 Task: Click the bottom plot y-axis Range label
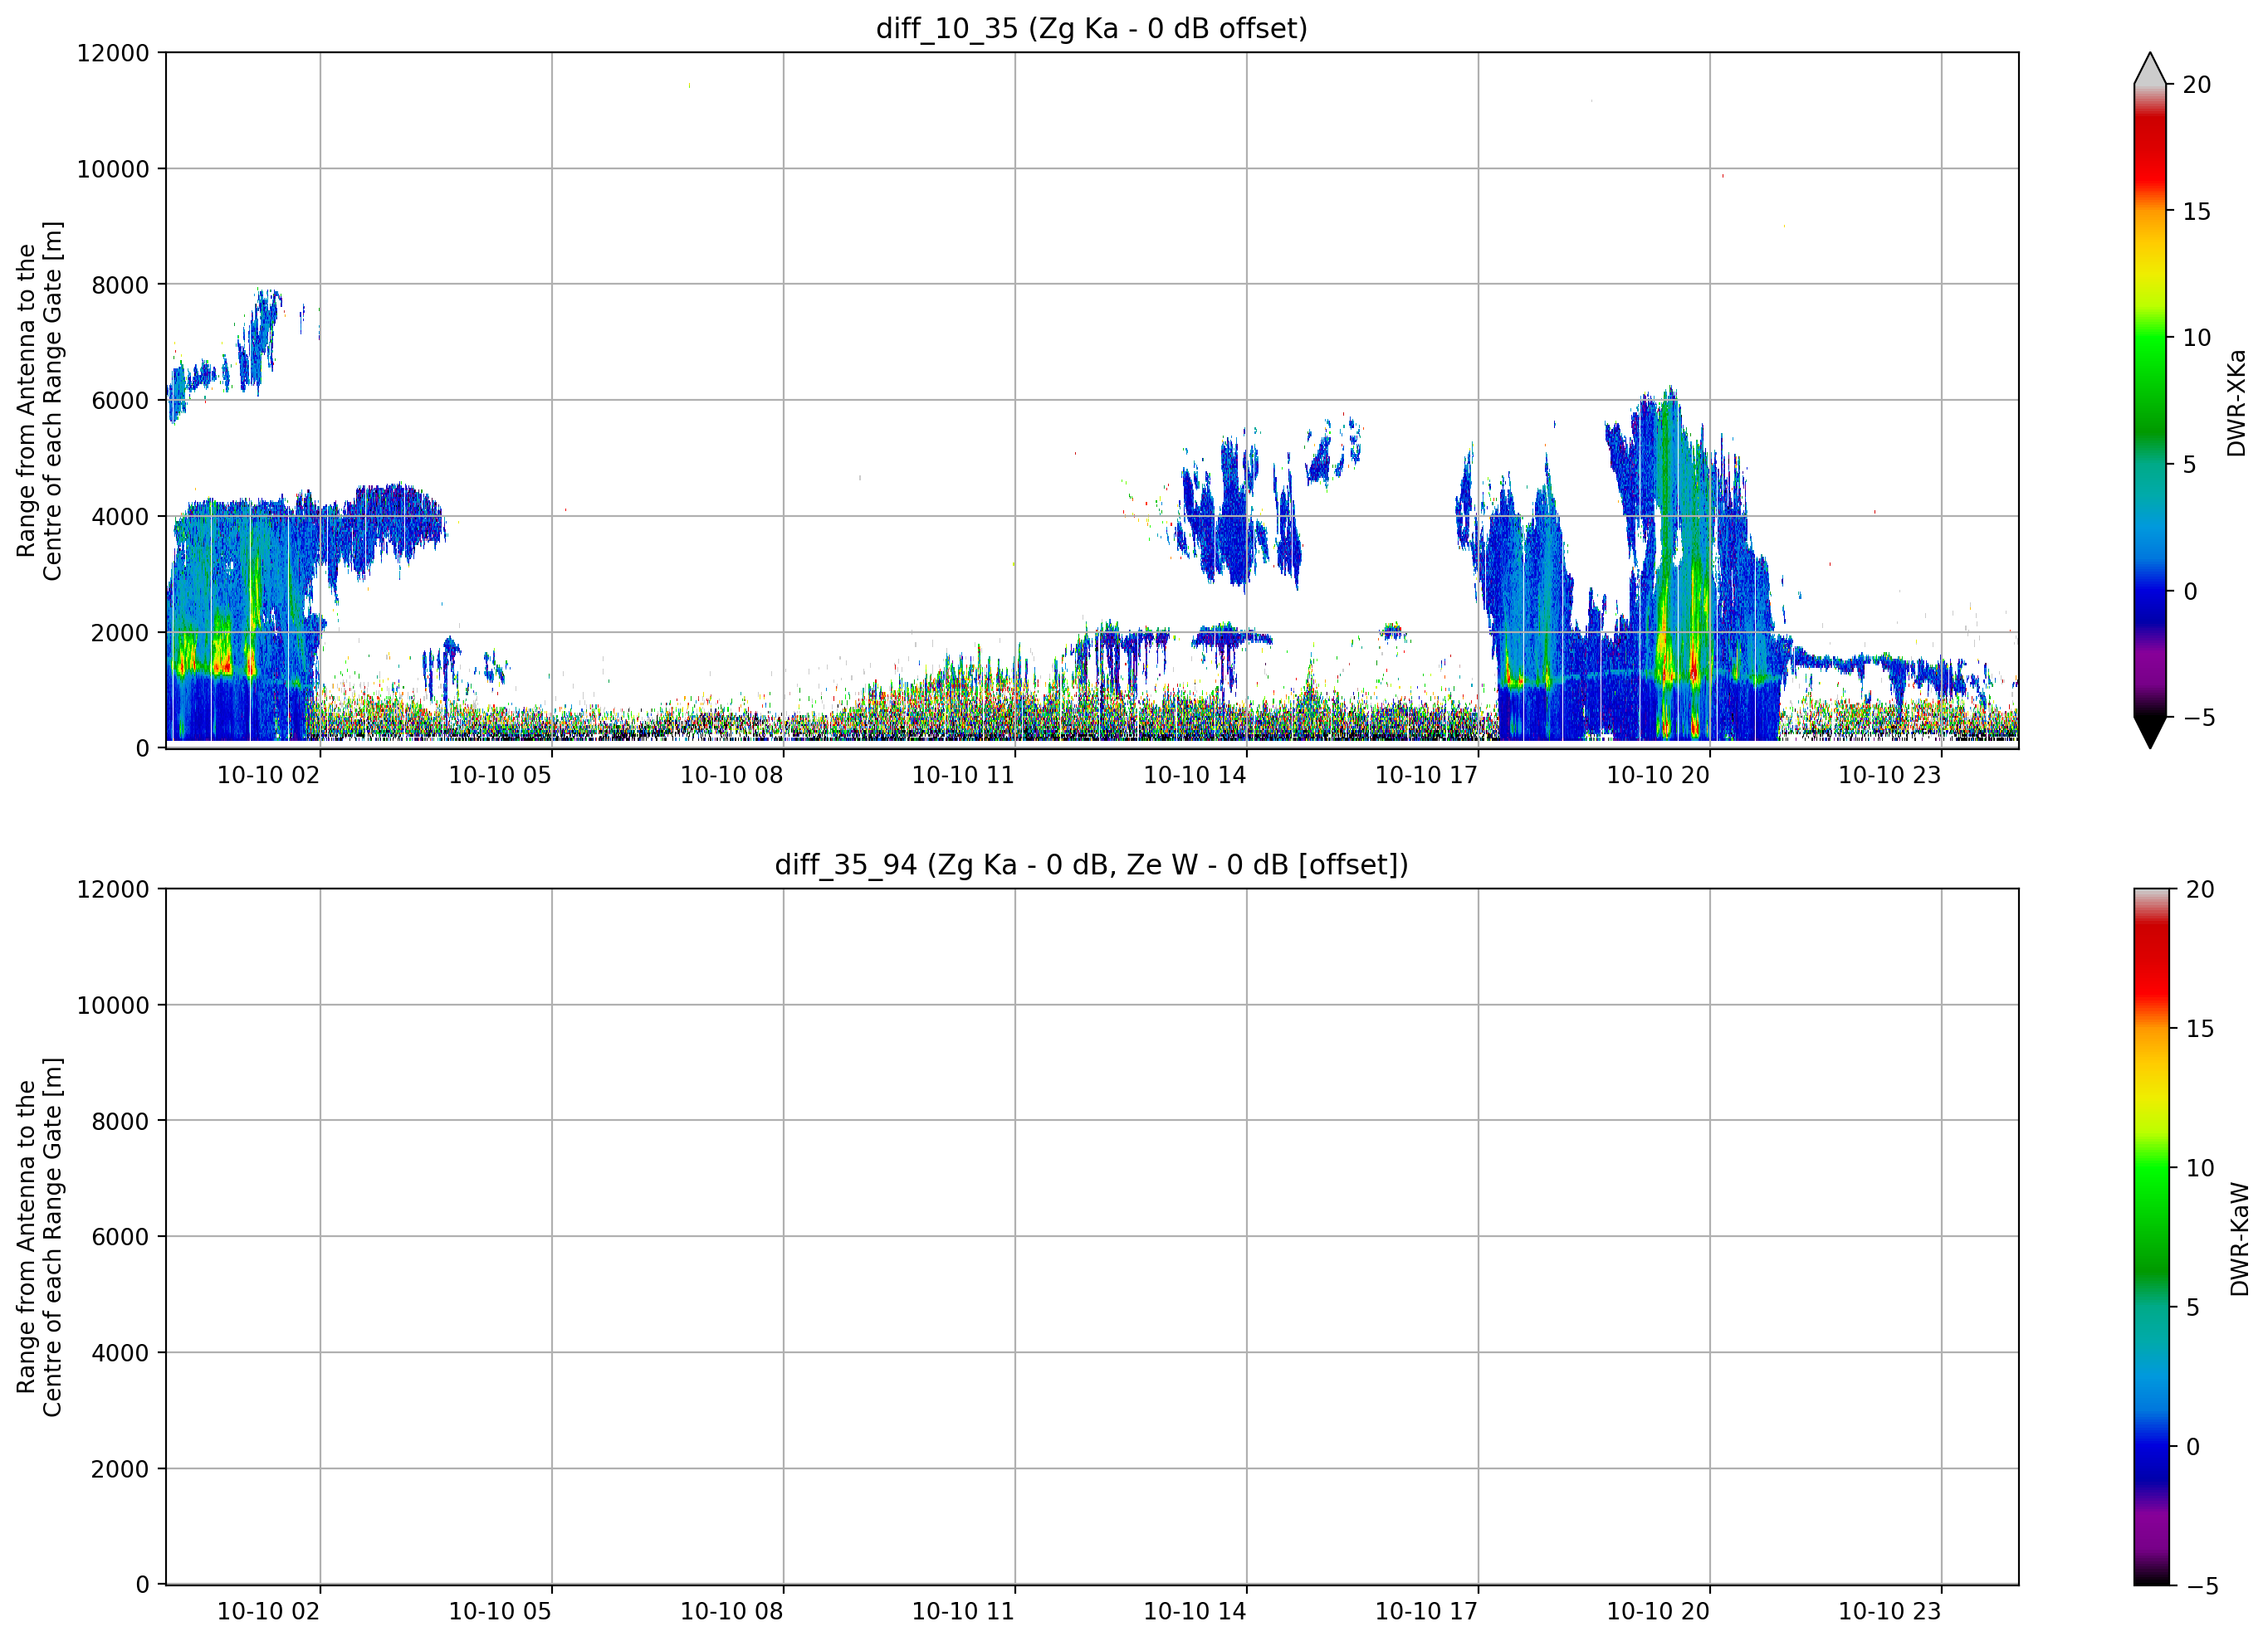[x=40, y=1237]
